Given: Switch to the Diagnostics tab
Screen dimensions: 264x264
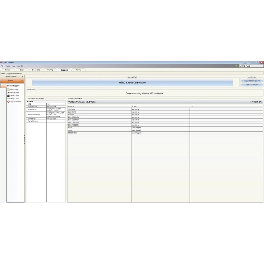Looking at the screenshot, I should click(36, 70).
